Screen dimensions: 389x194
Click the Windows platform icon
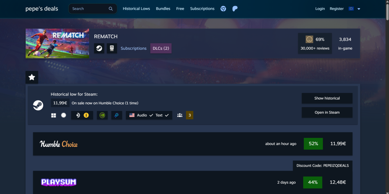(53, 115)
